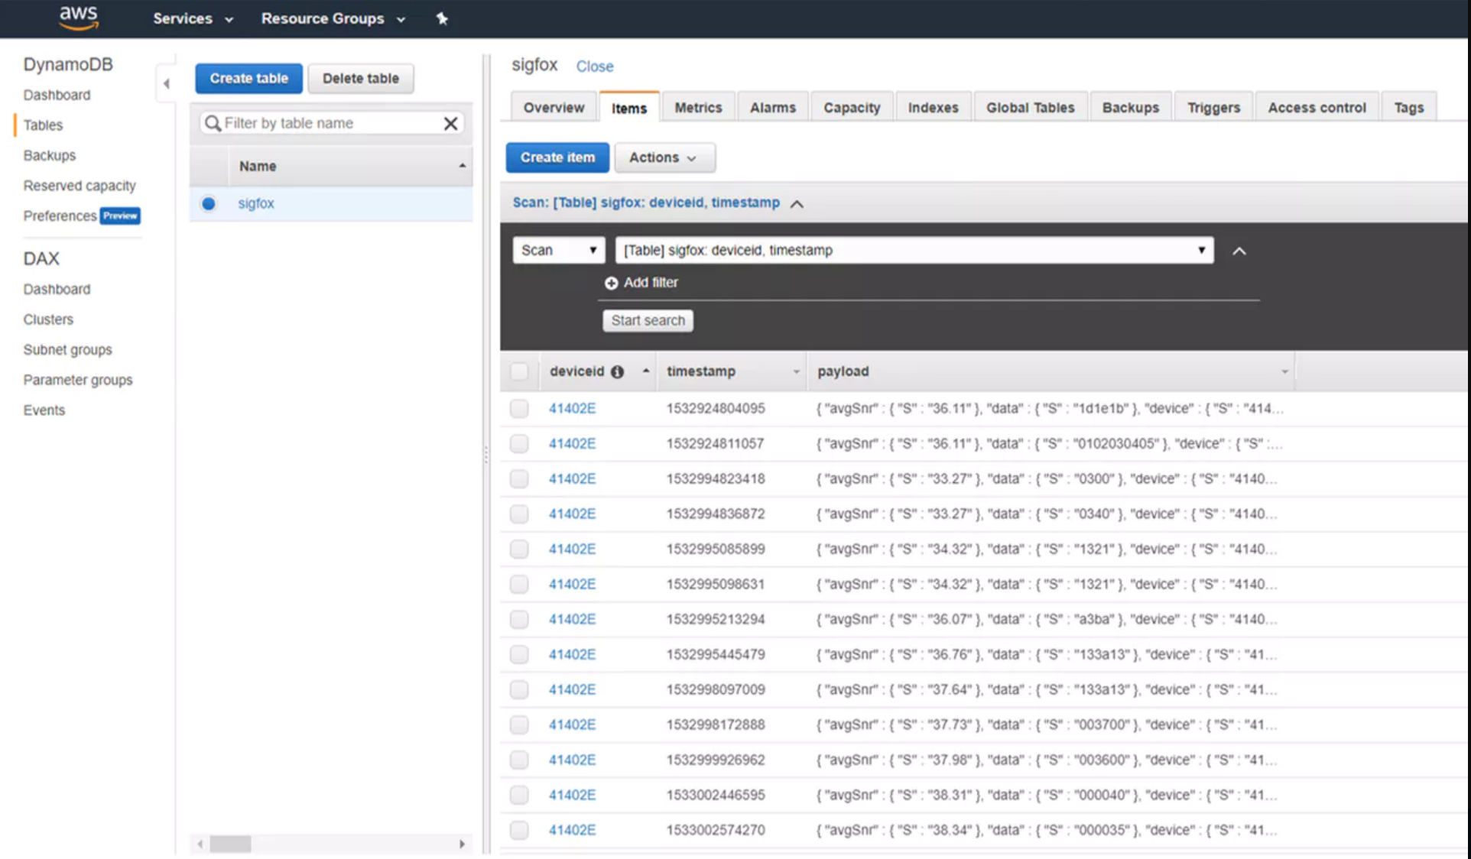Collapse the DynamoDB navigation sidebar arrow
Screen dimensions: 1471x859
tap(166, 83)
